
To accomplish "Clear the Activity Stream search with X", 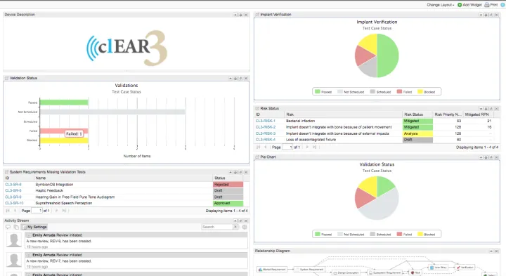I will 235,227.
